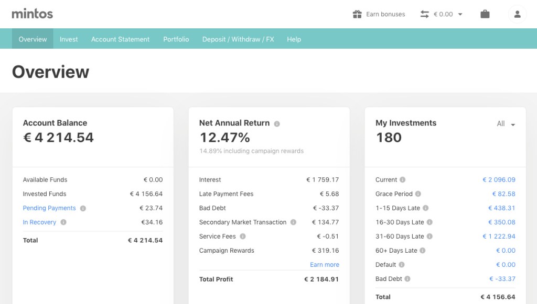Click info icon next to Pending Payments
Image resolution: width=537 pixels, height=304 pixels.
(x=83, y=208)
